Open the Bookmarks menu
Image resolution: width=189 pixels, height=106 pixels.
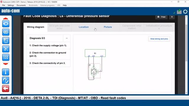pyautogui.click(x=33, y=5)
